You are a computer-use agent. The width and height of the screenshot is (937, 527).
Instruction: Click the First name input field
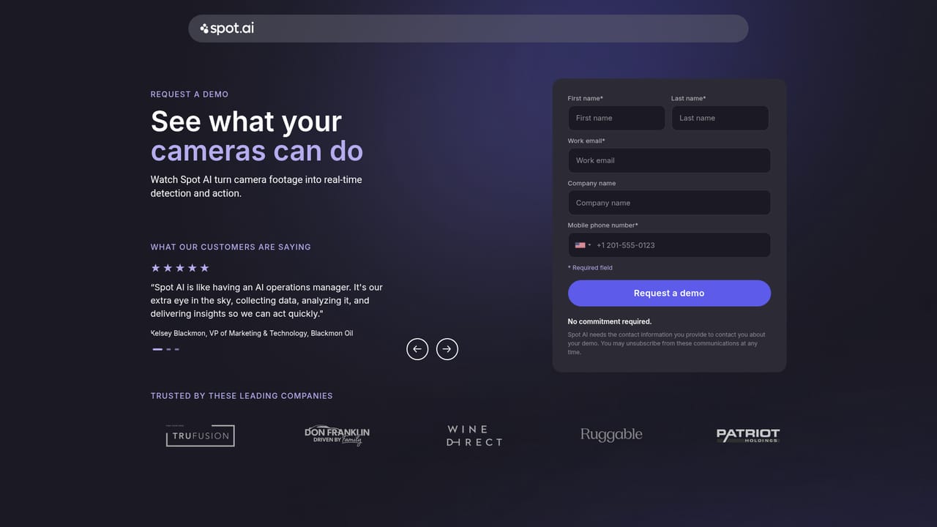(616, 118)
